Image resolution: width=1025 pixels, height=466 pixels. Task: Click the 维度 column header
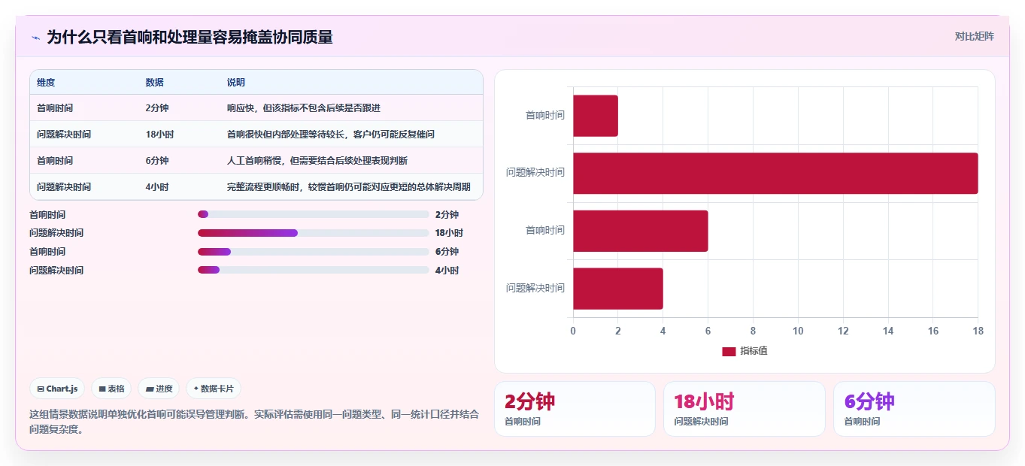46,83
